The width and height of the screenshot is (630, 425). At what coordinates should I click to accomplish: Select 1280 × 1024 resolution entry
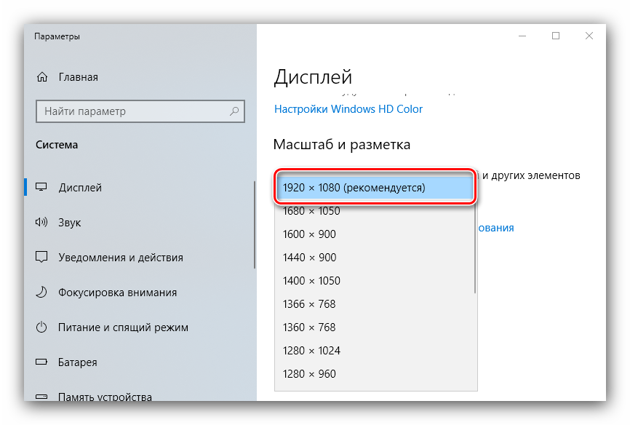(311, 351)
